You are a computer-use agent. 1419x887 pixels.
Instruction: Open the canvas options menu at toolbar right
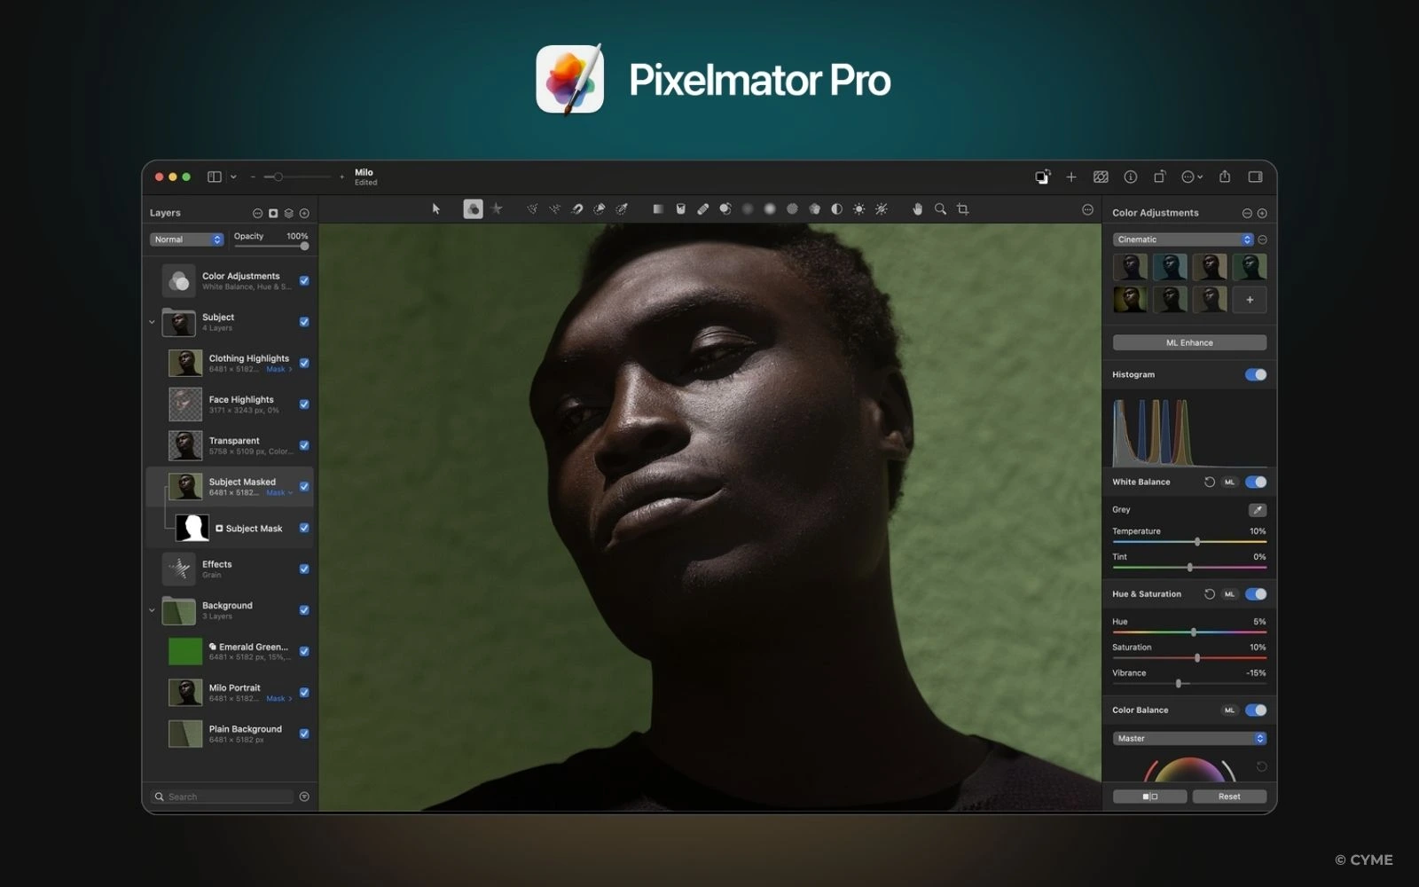pos(1088,209)
